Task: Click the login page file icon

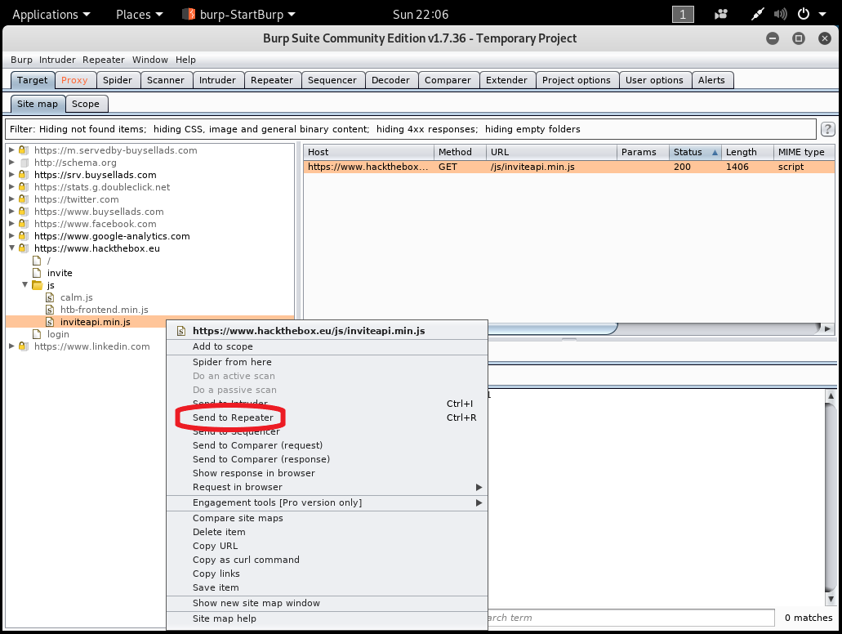Action: coord(37,334)
